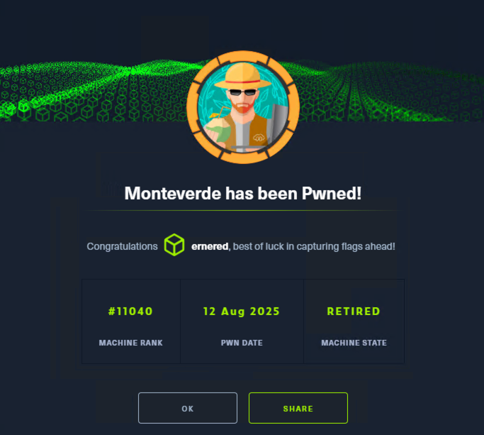Image resolution: width=484 pixels, height=435 pixels.
Task: Click the Congratulations text
Action: point(122,246)
